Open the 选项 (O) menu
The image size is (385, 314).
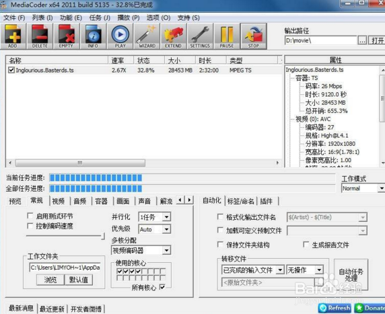[158, 18]
